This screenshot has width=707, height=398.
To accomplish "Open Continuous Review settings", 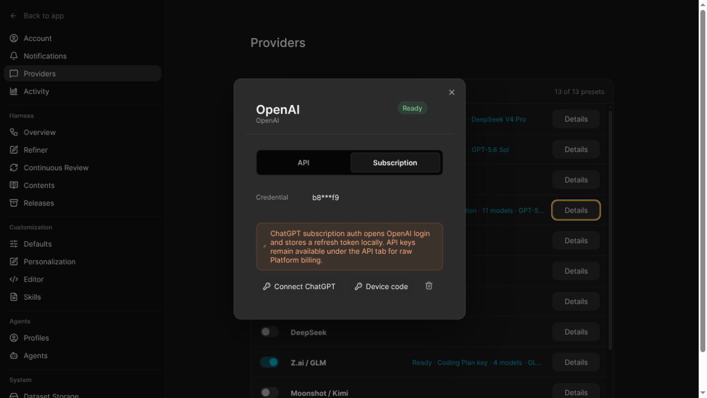I will [82, 167].
